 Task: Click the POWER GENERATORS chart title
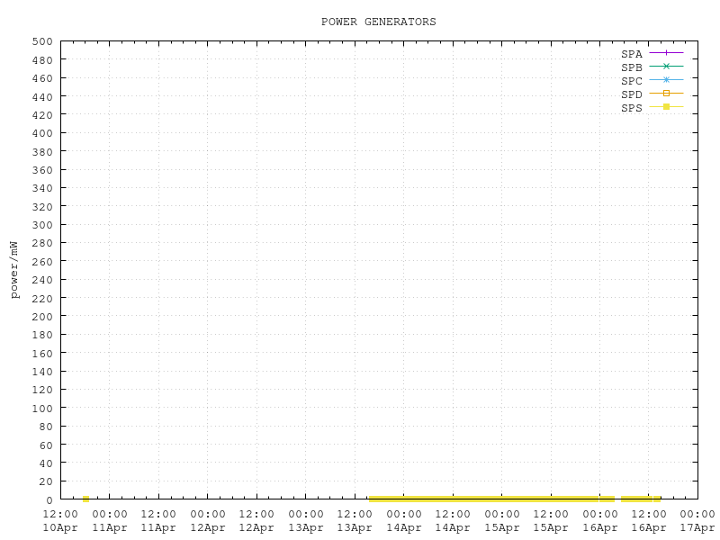click(x=378, y=22)
